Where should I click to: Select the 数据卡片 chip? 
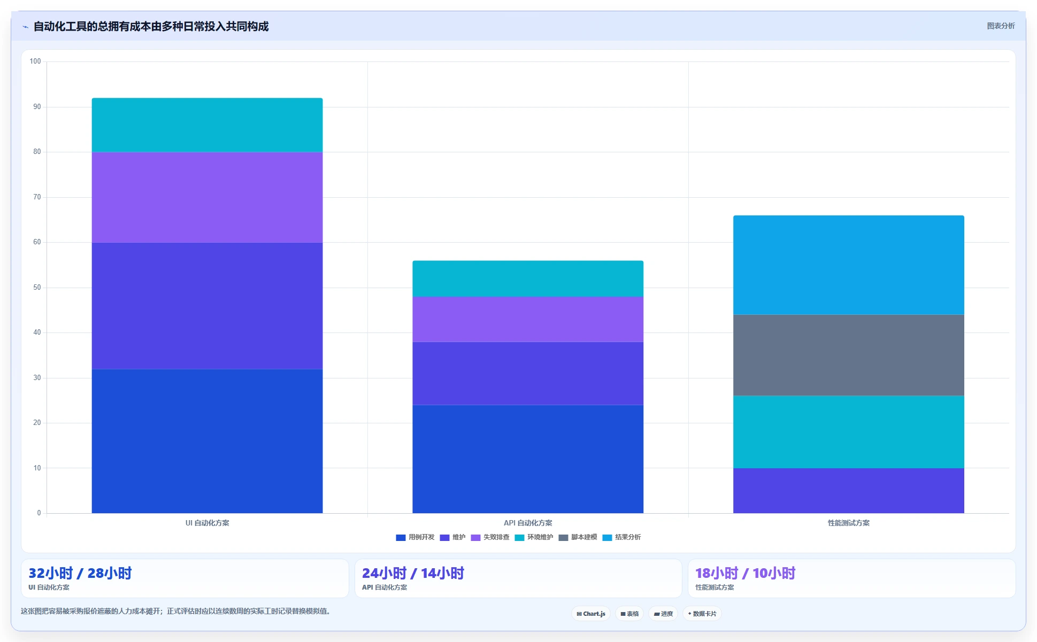(x=702, y=614)
